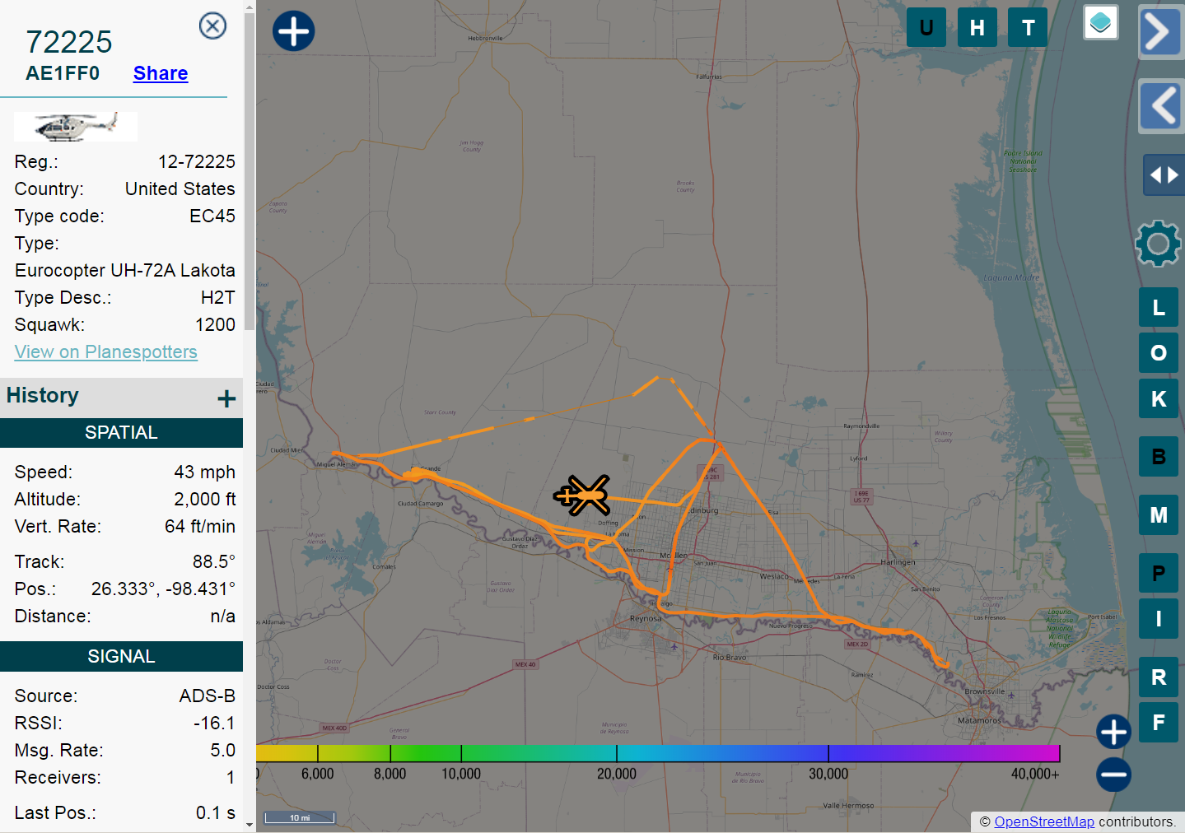Open the map layers selector icon
The height and width of the screenshot is (833, 1185).
coord(1101,22)
